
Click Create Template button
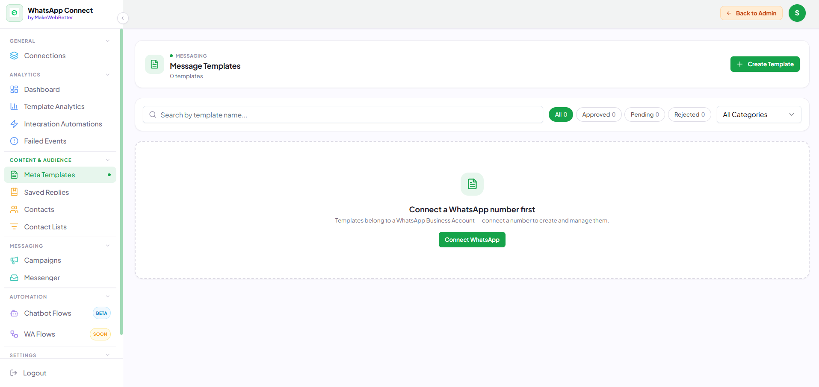coord(765,64)
